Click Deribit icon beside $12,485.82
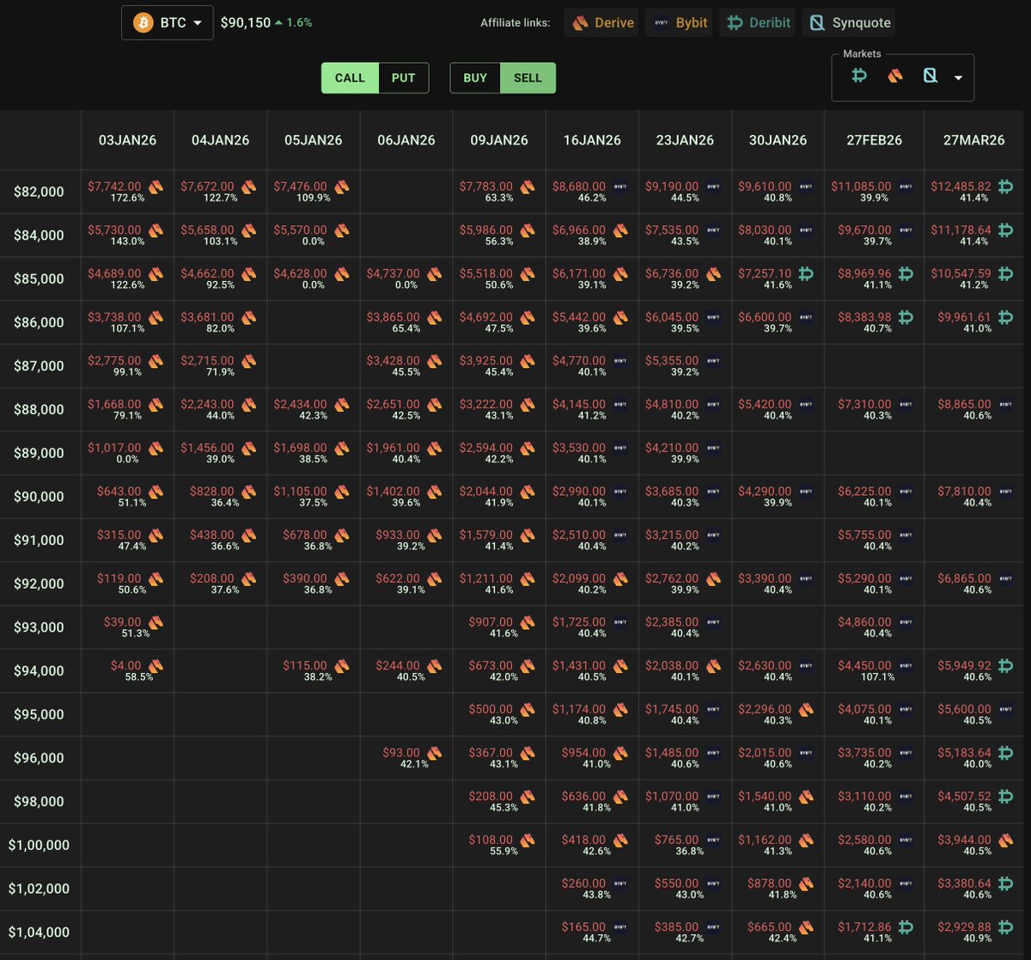The width and height of the screenshot is (1031, 960). tap(1005, 186)
